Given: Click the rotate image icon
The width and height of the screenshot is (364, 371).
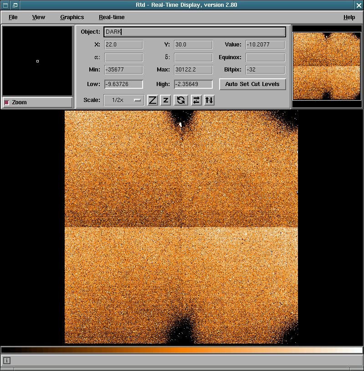Looking at the screenshot, I should 181,100.
